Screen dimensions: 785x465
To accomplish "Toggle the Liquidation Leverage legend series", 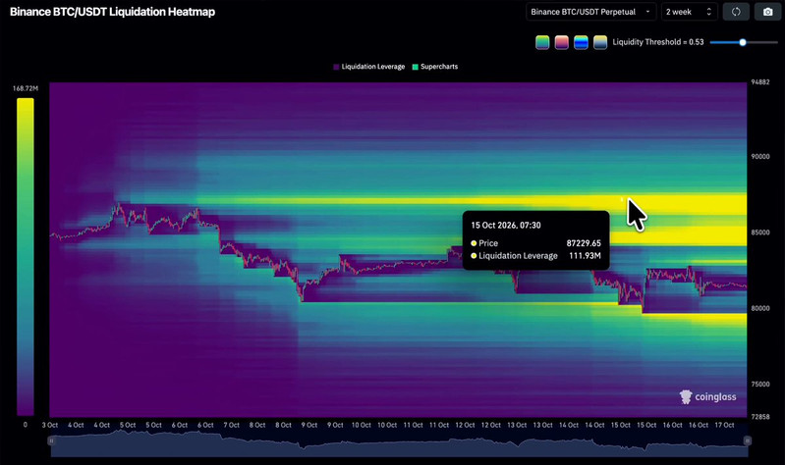I will tap(369, 67).
